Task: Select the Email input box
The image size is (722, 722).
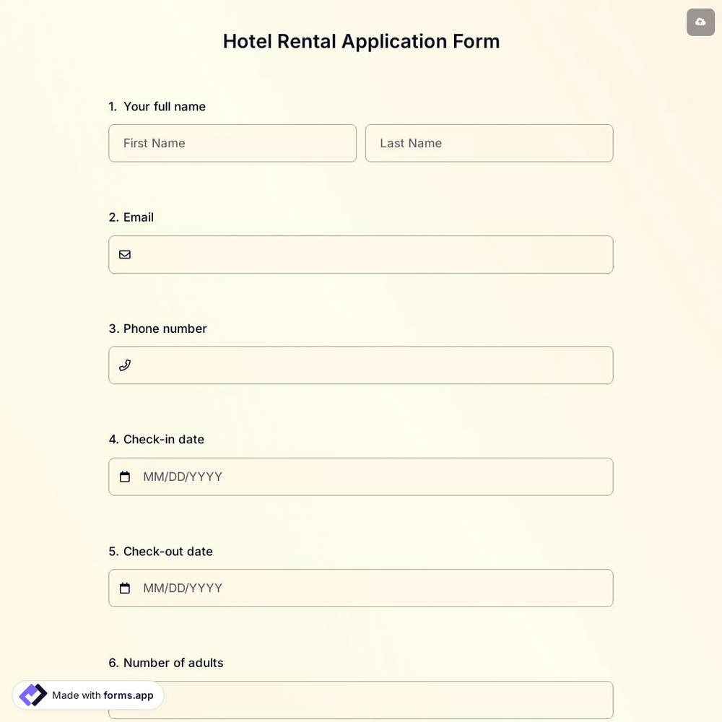Action: click(x=361, y=253)
